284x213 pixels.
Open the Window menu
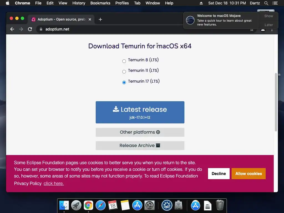(x=153, y=3)
